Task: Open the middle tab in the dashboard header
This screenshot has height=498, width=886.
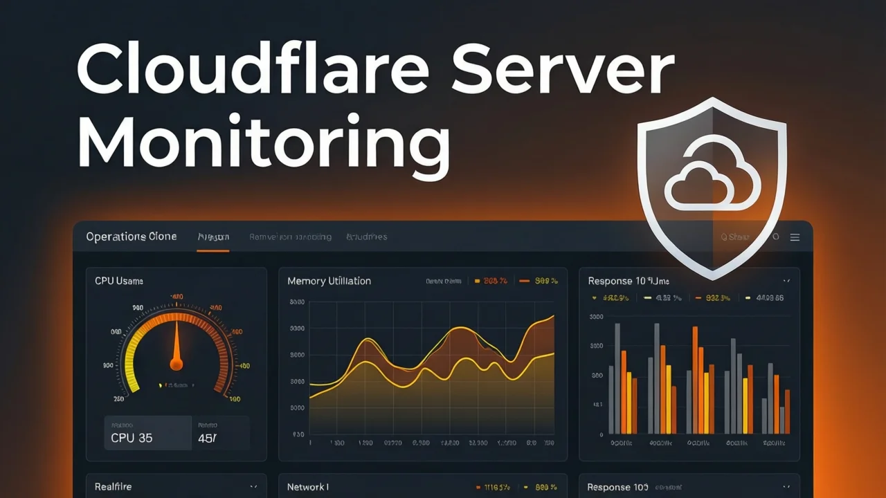Action: pos(290,237)
